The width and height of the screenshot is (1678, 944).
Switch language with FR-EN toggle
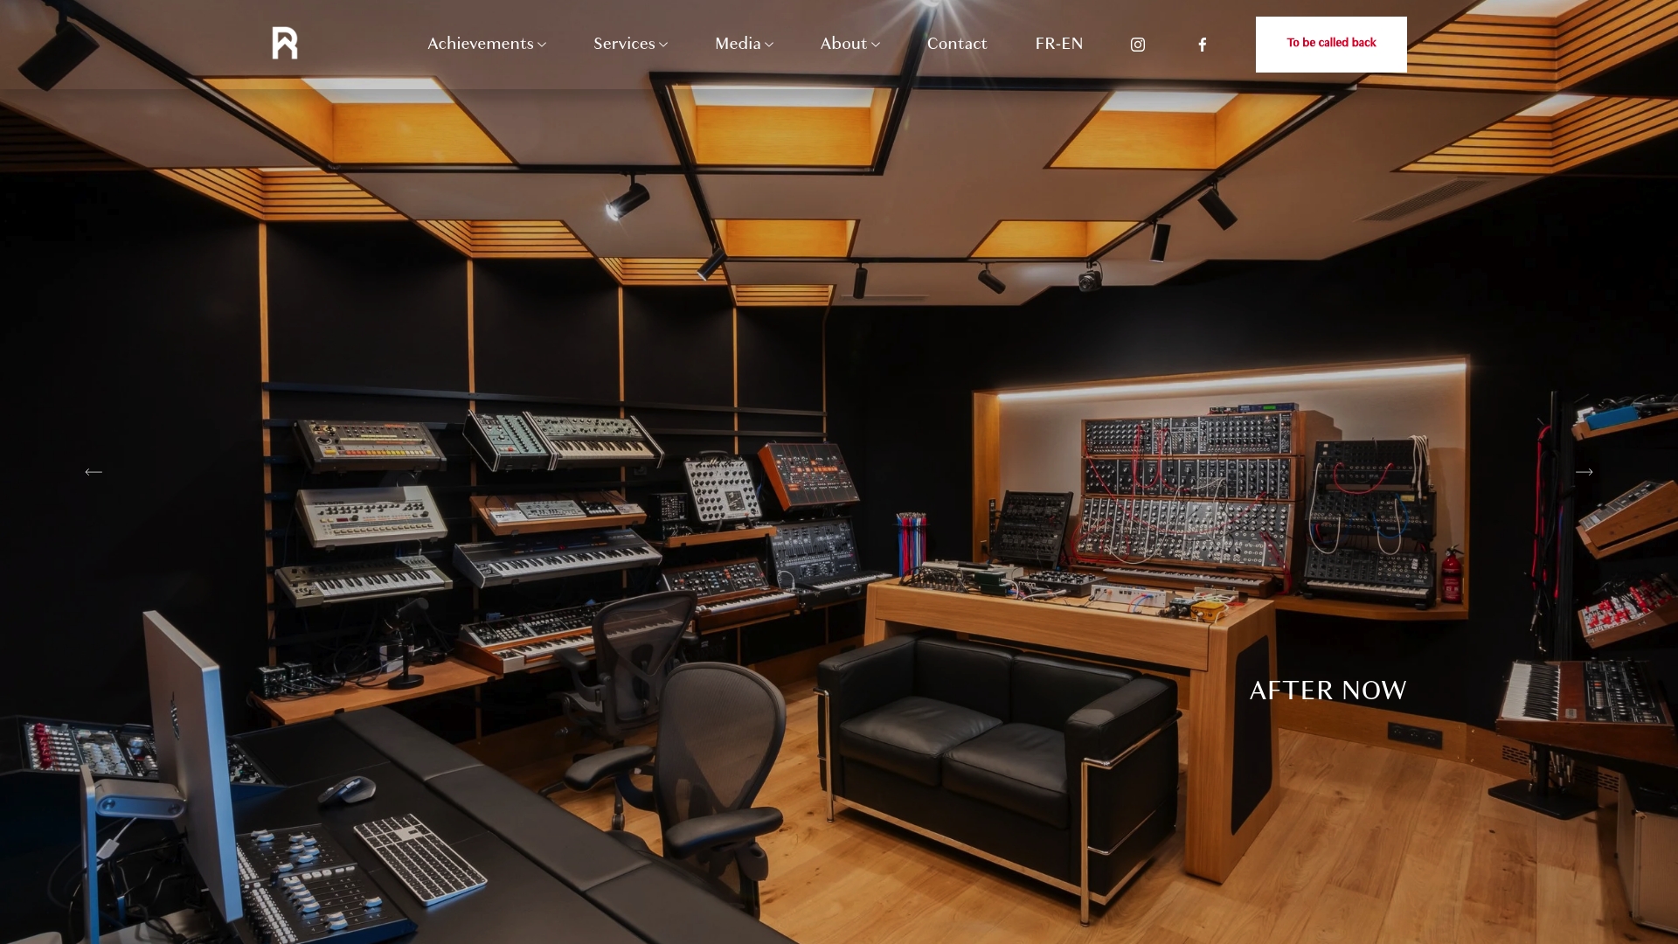[x=1059, y=44]
